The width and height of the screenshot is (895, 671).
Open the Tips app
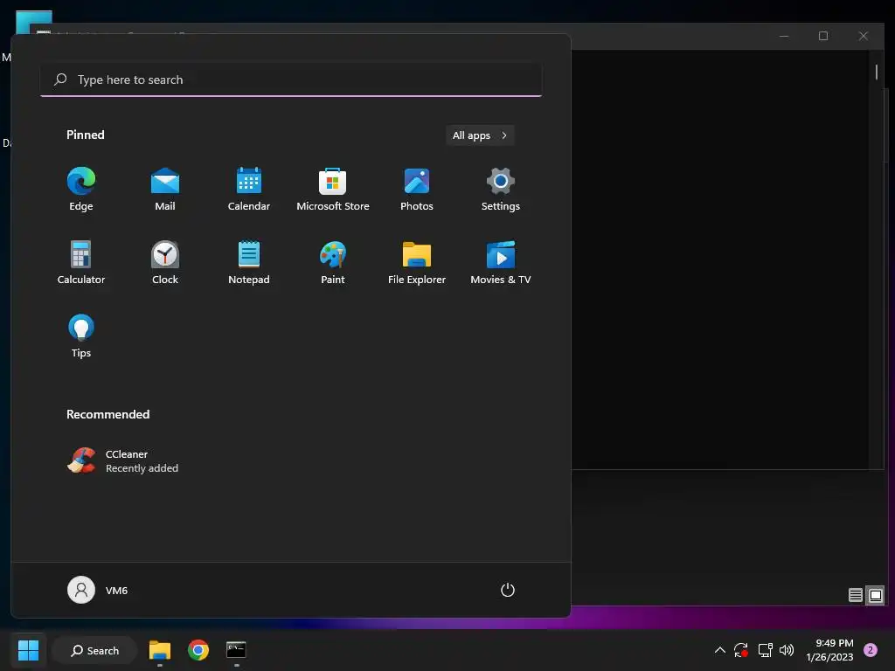(81, 336)
